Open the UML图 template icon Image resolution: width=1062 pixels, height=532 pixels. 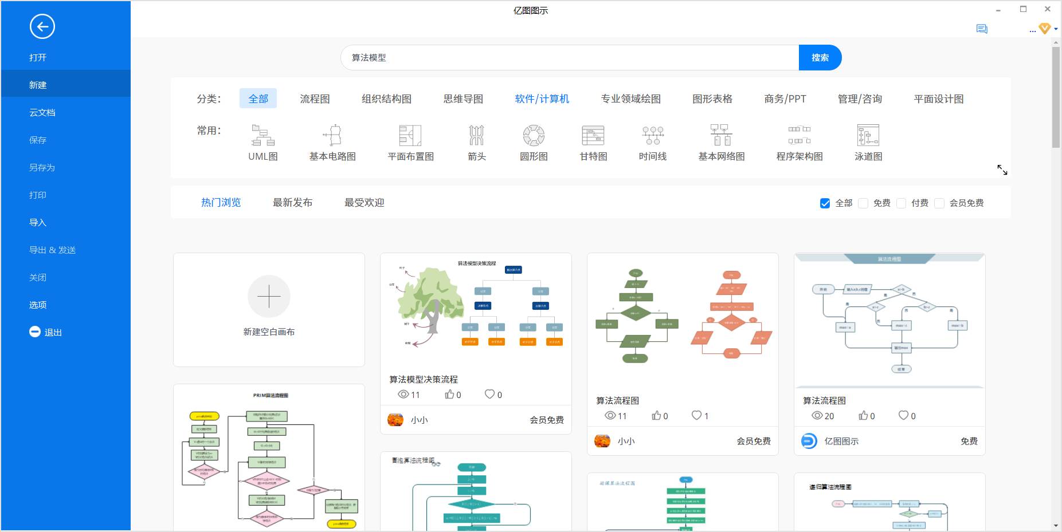click(x=263, y=135)
